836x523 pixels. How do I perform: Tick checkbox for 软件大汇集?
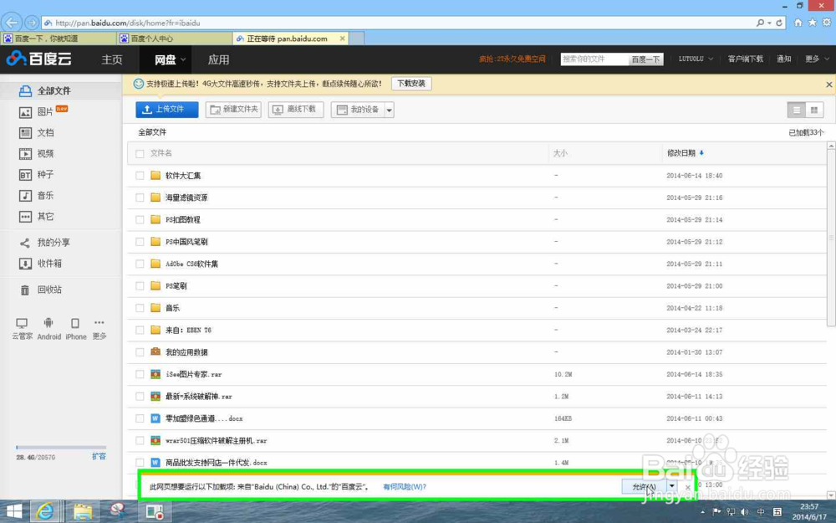coord(140,176)
